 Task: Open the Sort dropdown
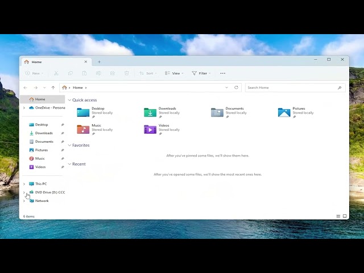pos(148,73)
